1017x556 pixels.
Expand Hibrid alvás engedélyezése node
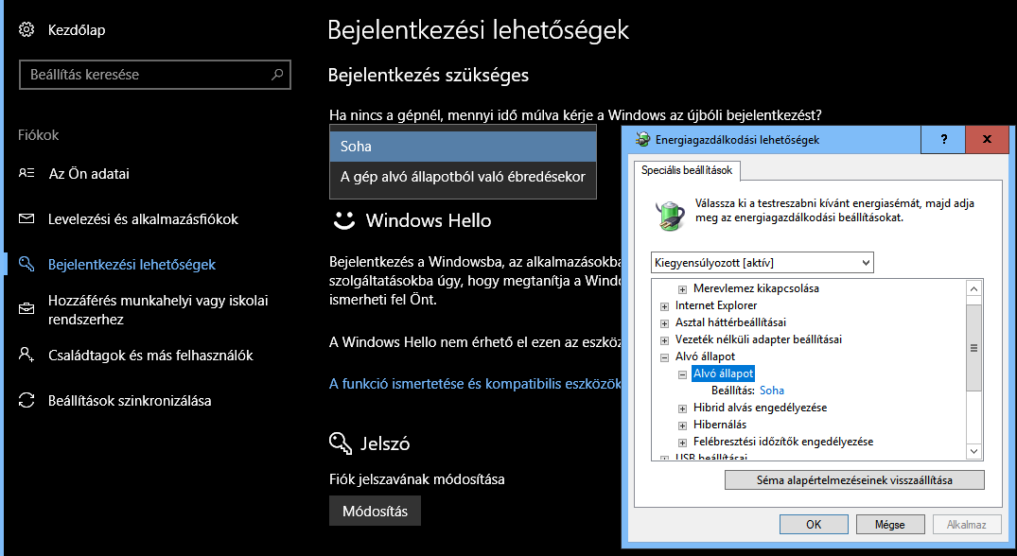click(682, 408)
